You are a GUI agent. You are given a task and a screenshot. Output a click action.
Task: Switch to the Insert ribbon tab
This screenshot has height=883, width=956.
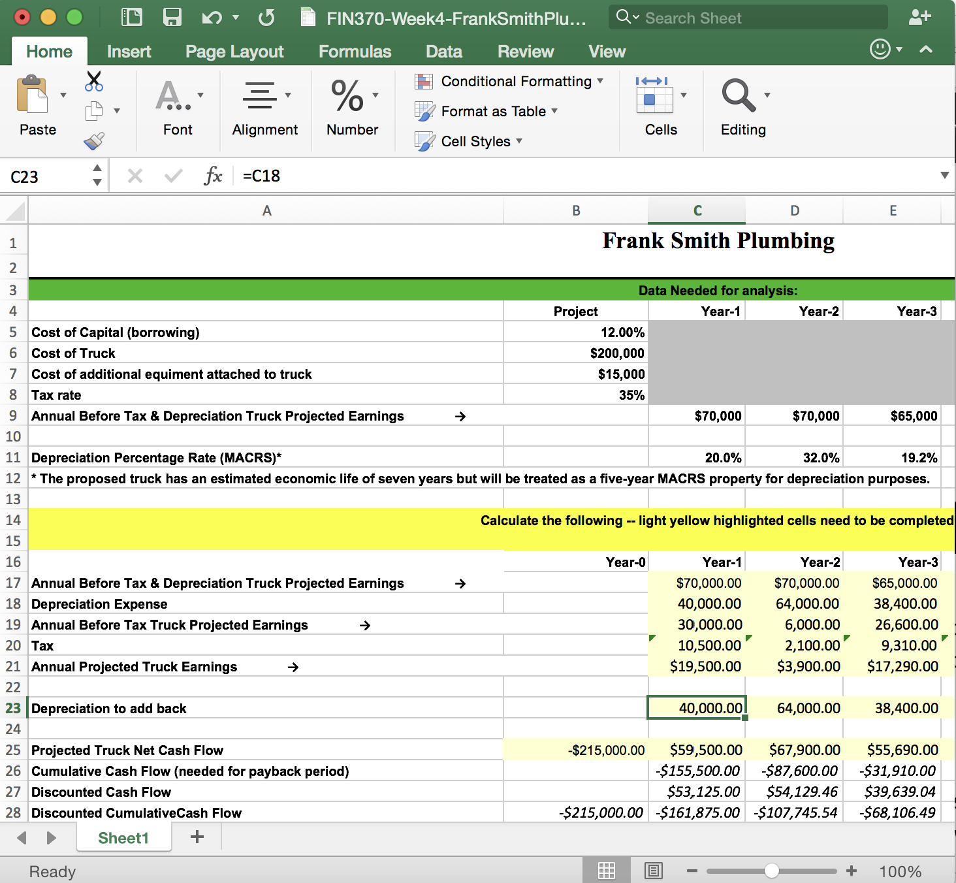[129, 52]
